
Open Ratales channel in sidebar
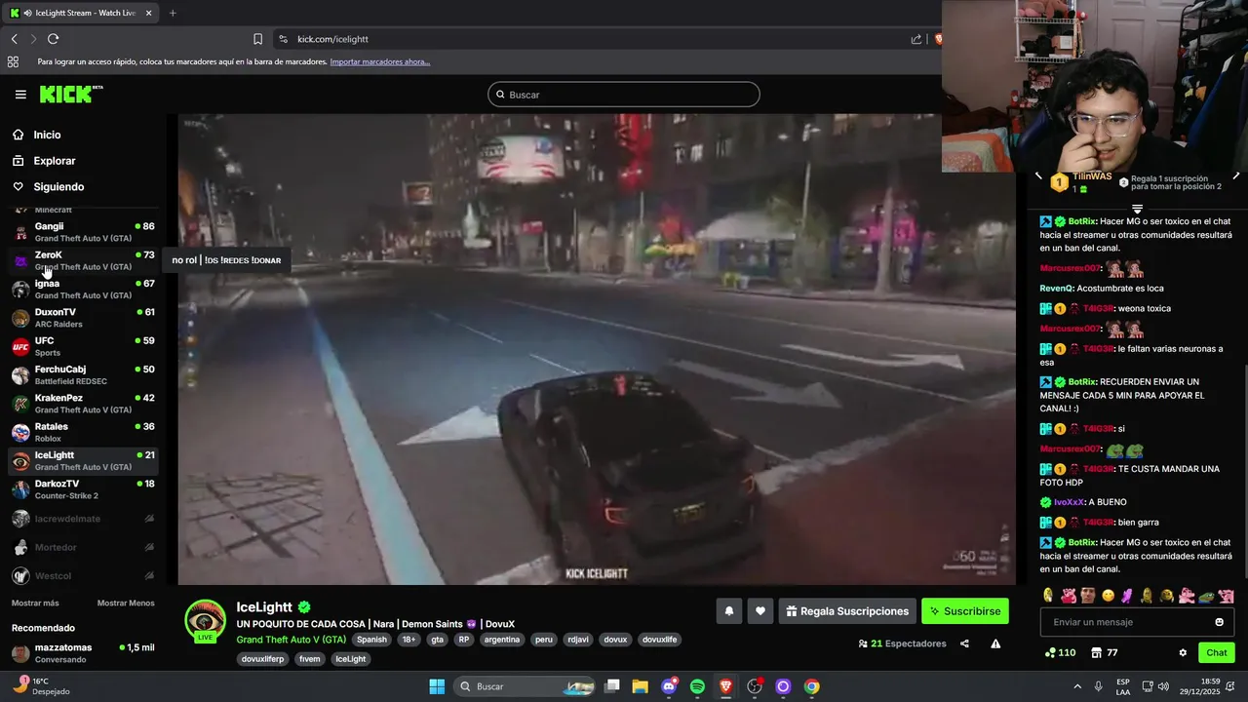coord(83,432)
